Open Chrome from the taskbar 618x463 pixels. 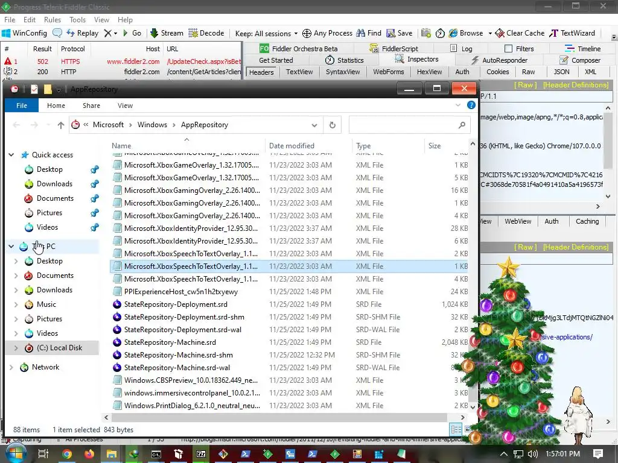point(67,455)
